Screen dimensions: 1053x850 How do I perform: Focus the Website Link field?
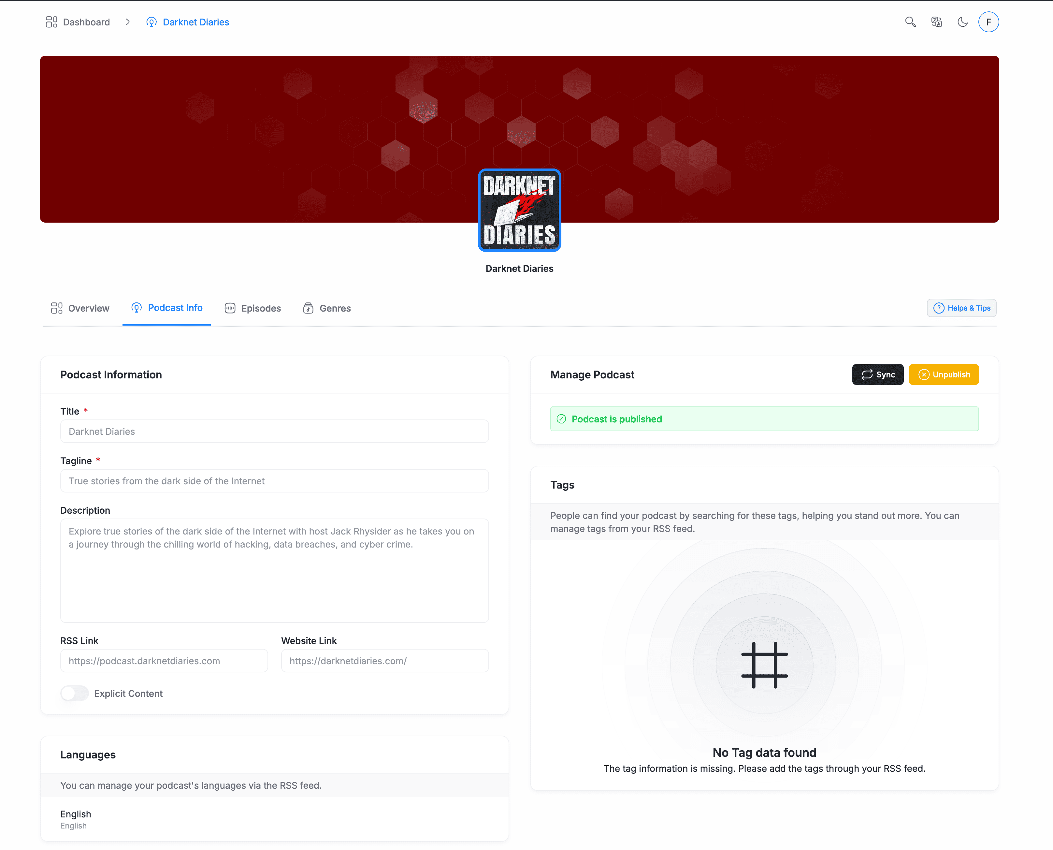pyautogui.click(x=385, y=661)
